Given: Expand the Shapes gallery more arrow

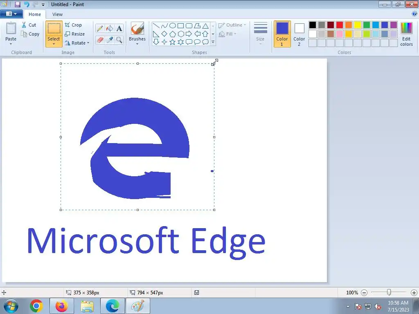Looking at the screenshot, I should (213, 42).
